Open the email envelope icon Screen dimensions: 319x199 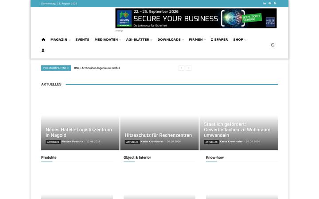click(x=270, y=4)
